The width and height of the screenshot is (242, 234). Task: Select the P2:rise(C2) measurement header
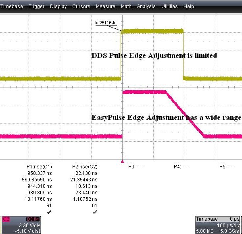coord(84,166)
